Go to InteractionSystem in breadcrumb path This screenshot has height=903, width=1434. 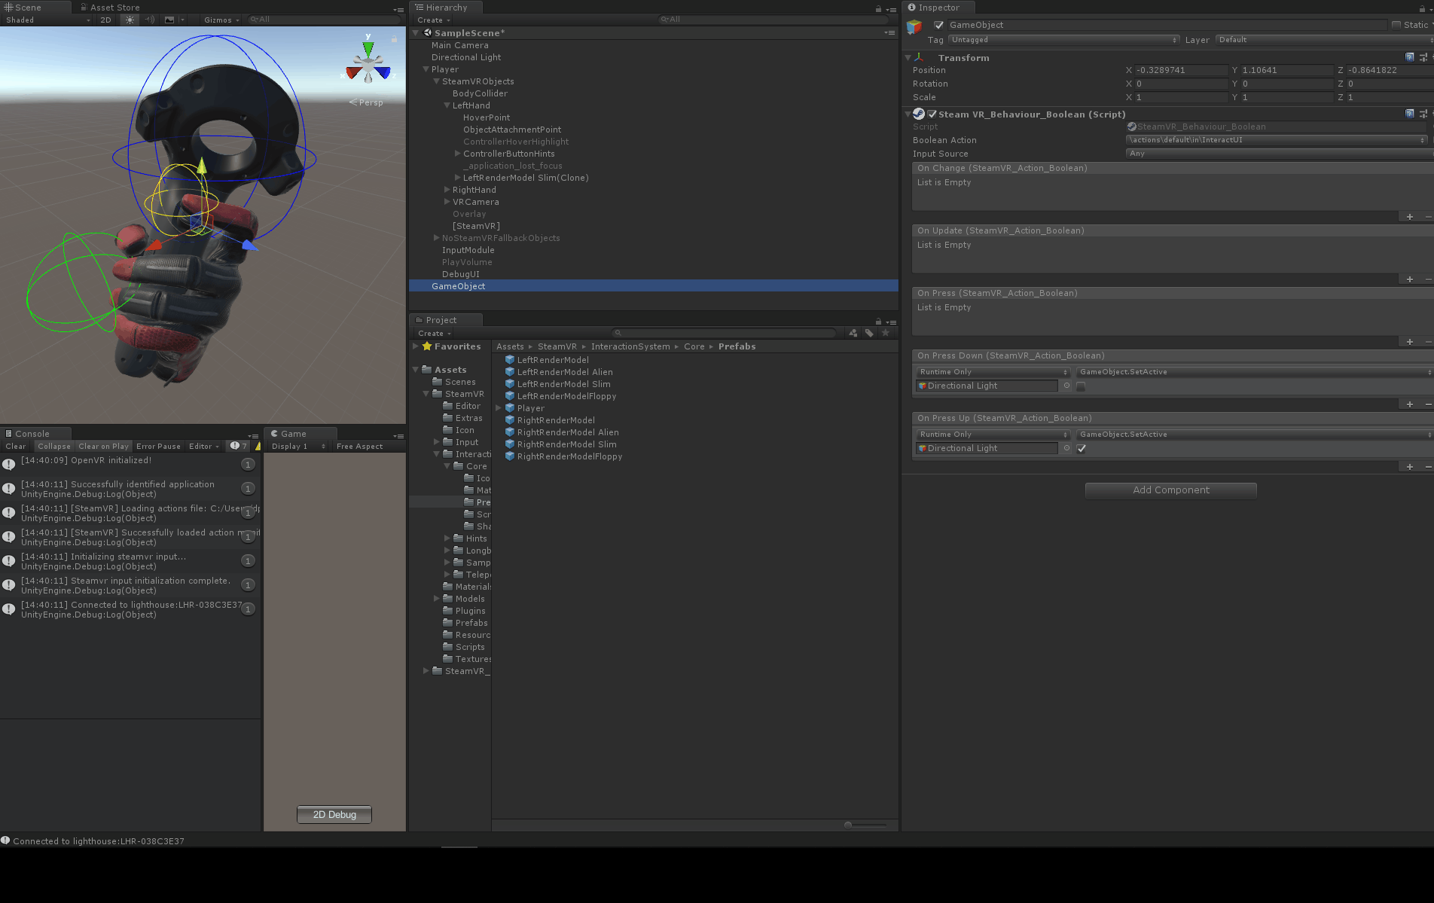(630, 346)
